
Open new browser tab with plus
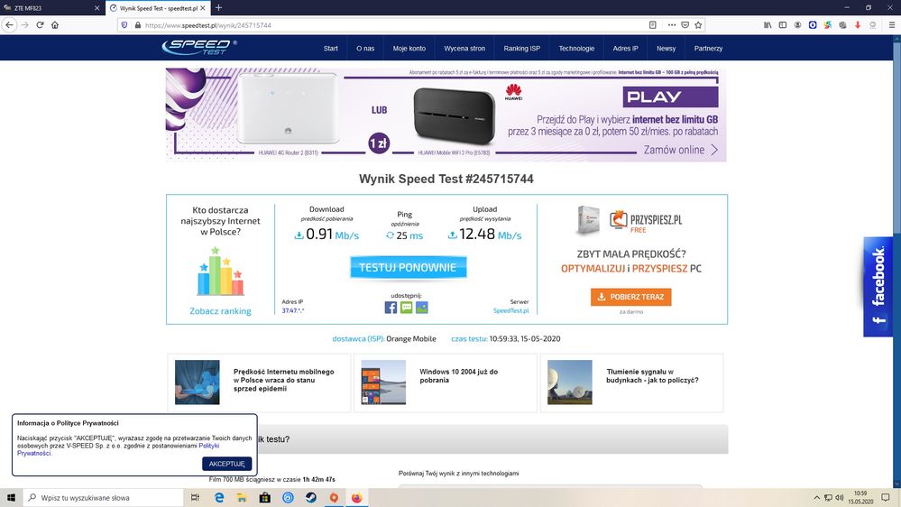pyautogui.click(x=218, y=8)
